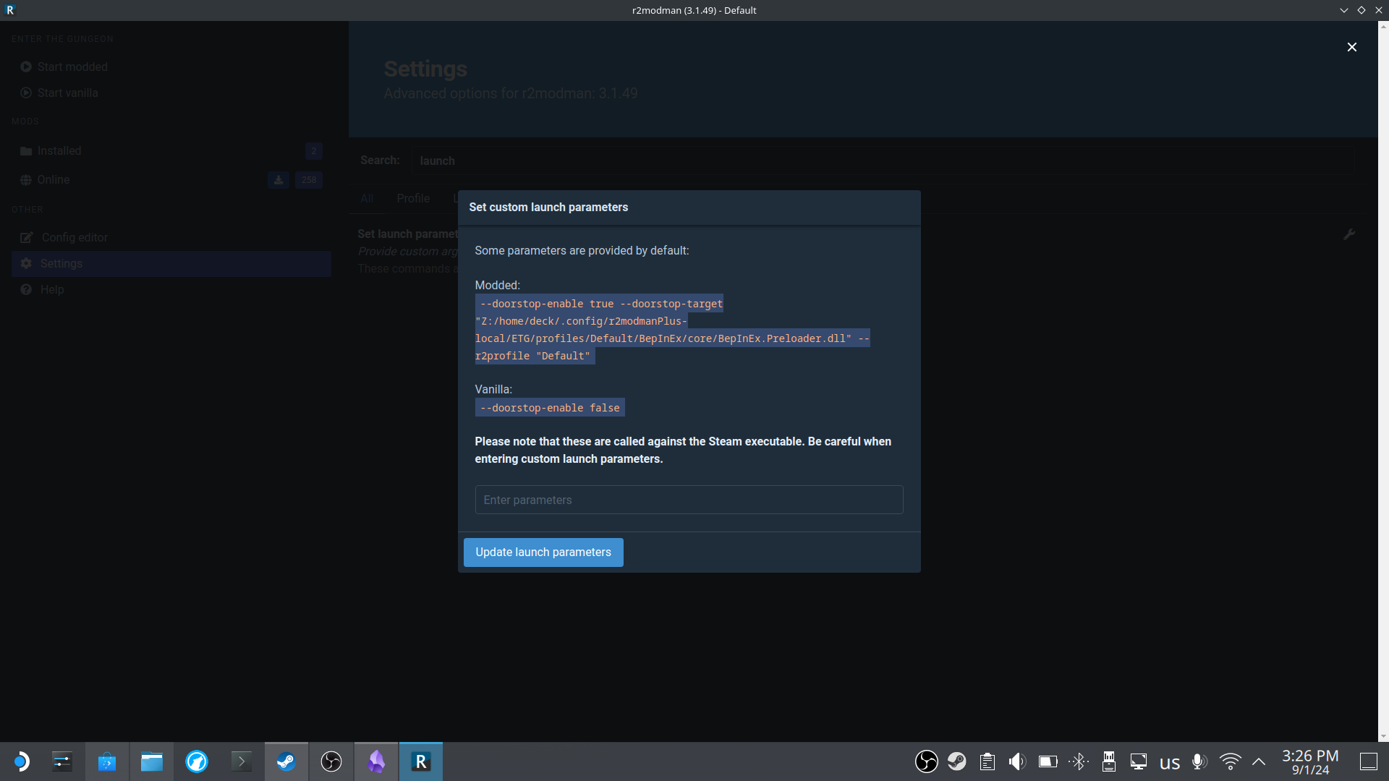Image resolution: width=1389 pixels, height=781 pixels.
Task: Switch to OBS Studio in the taskbar
Action: click(x=331, y=761)
